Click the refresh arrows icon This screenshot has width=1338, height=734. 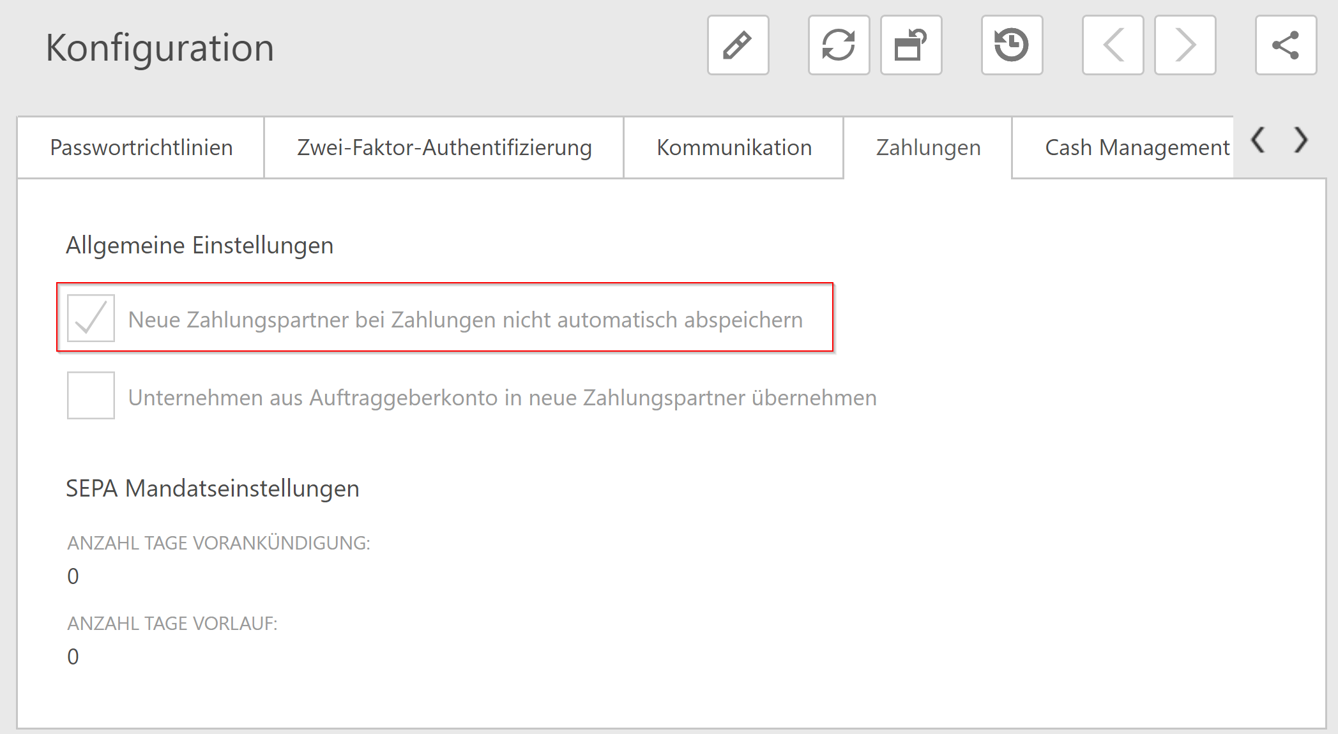click(x=839, y=45)
